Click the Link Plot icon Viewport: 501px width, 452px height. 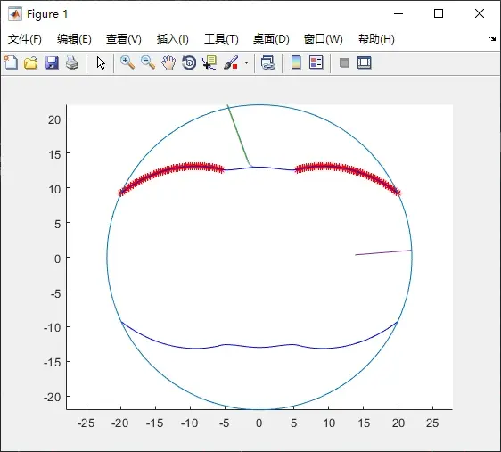pos(267,62)
